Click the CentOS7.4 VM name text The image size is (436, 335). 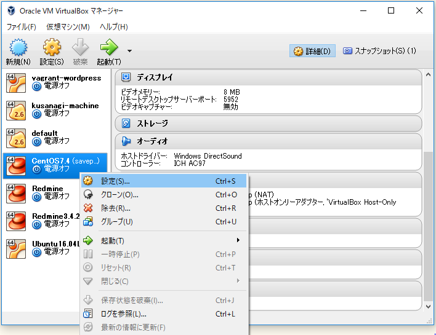click(x=50, y=160)
